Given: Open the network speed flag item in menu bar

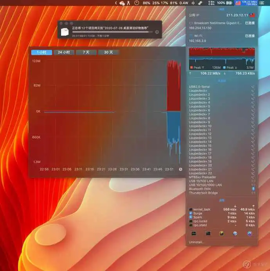Looking at the screenshot, I should point(246,3).
